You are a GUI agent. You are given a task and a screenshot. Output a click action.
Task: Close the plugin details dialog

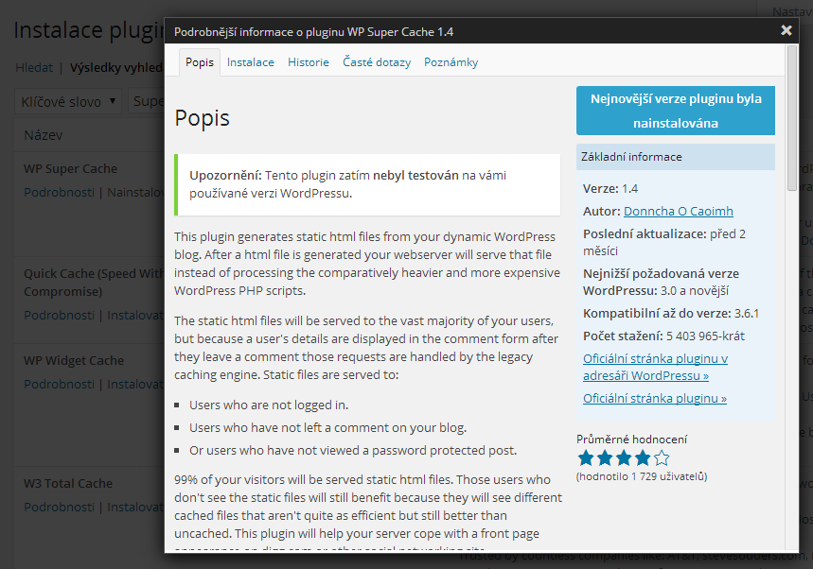click(786, 30)
